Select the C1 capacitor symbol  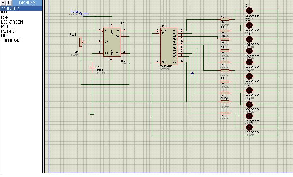tap(92, 68)
